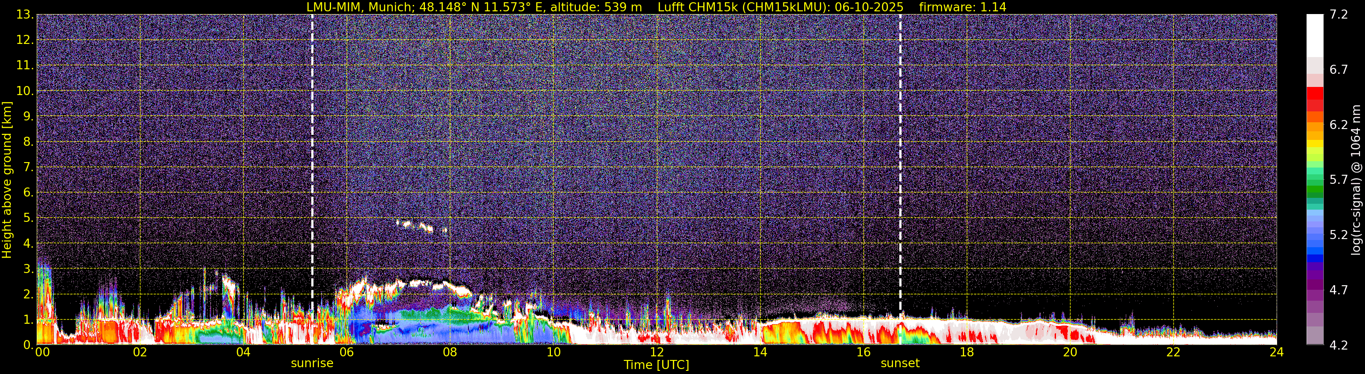This screenshot has width=1365, height=374.
Task: Click the time axis tick label '18'
Action: tap(966, 353)
